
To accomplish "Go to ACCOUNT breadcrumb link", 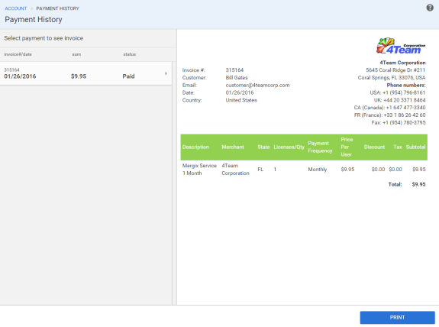I will pyautogui.click(x=16, y=8).
